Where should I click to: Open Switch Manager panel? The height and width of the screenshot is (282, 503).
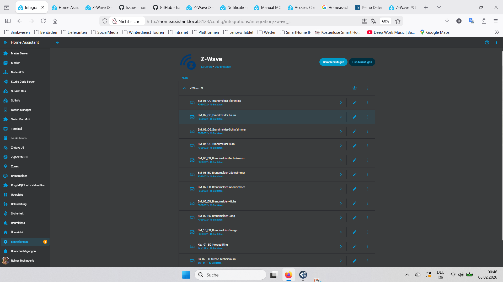[25, 110]
